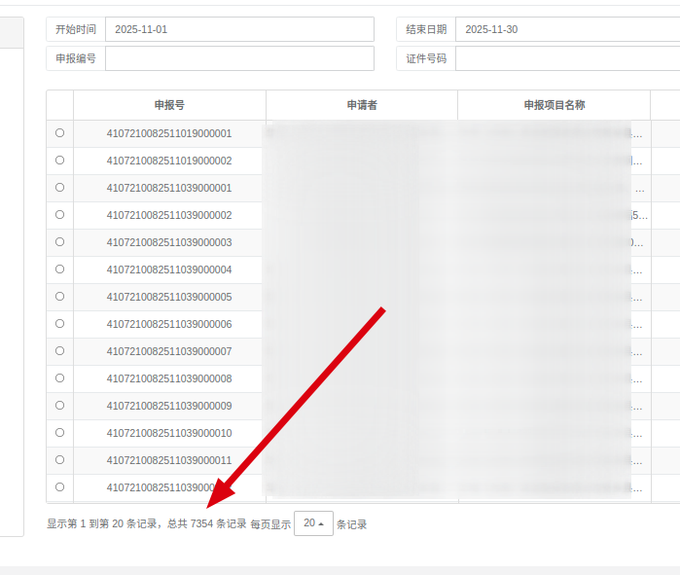
Task: Pick radio for record 4107210082511039000003
Action: tap(59, 242)
